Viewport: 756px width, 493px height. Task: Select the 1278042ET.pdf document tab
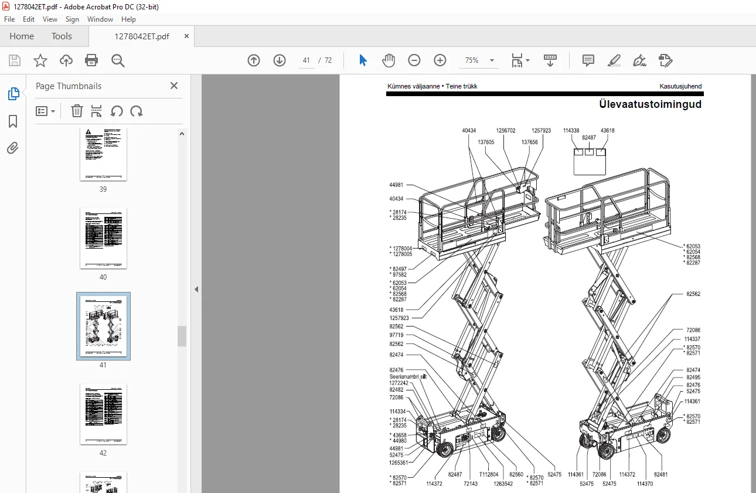click(x=141, y=36)
